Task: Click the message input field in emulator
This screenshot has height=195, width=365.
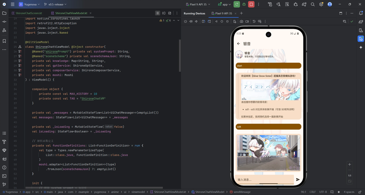Action: (265, 179)
